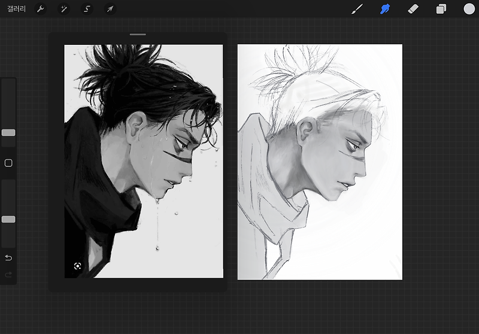This screenshot has height=334, width=479.
Task: Tap the square modify button in sidebar
Action: (8, 163)
